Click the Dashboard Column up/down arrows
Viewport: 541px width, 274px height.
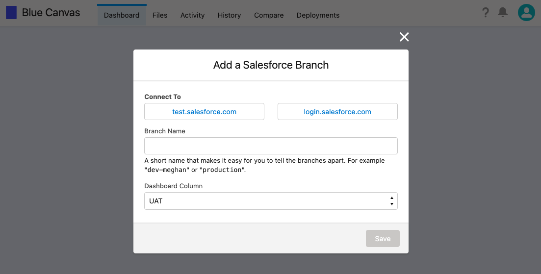[391, 201]
